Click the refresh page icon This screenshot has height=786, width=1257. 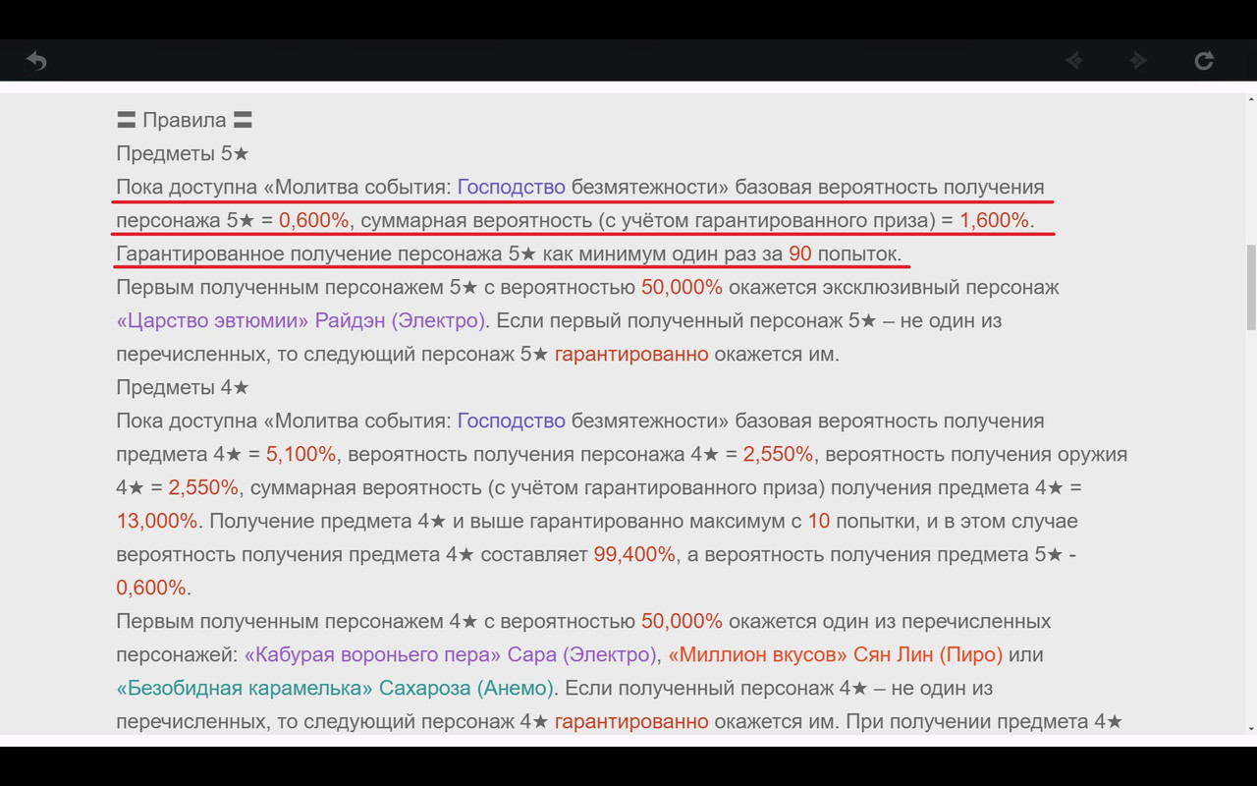tap(1204, 61)
